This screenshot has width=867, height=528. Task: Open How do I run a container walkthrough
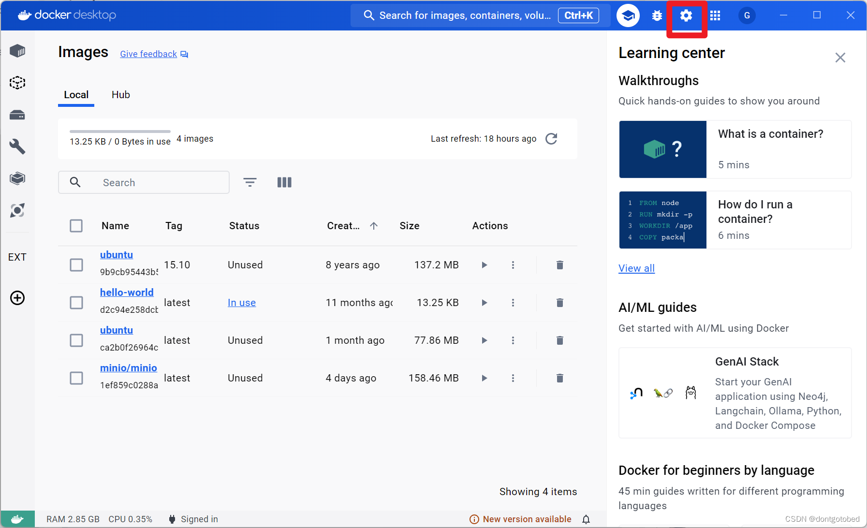coord(735,220)
